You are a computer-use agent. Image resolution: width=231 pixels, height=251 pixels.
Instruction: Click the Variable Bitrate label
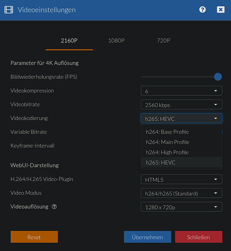29,132
